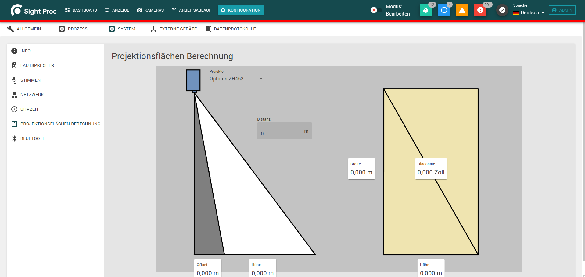Image resolution: width=585 pixels, height=277 pixels.
Task: Click the blue projector graphic
Action: [x=193, y=81]
